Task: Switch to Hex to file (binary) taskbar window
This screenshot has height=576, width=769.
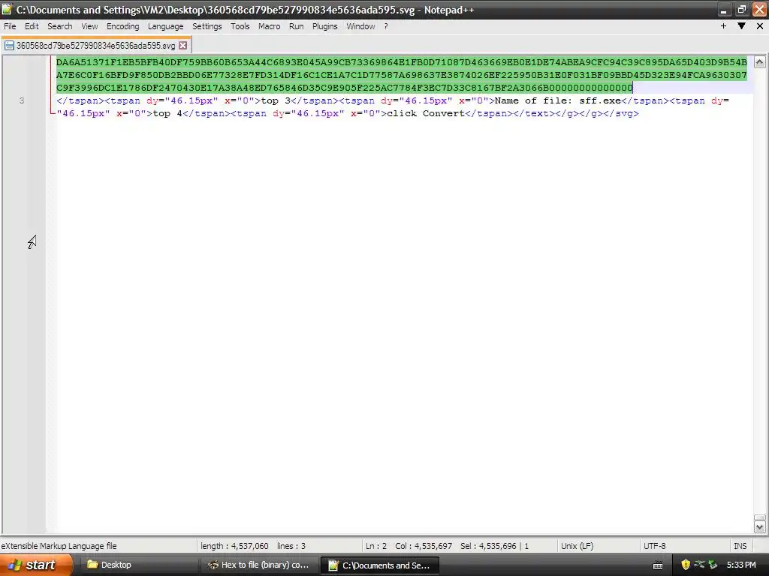Action: coord(260,565)
